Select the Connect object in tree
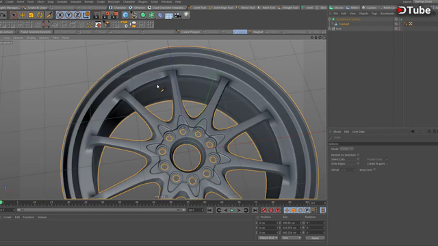Viewport: 438px width, 246px height. pos(344,24)
